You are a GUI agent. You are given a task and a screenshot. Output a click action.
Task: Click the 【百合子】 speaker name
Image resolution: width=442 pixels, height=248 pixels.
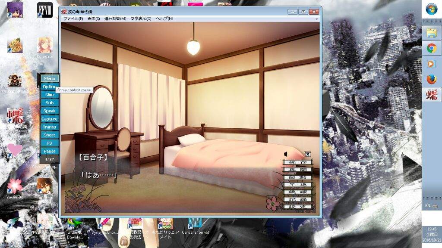click(x=93, y=158)
